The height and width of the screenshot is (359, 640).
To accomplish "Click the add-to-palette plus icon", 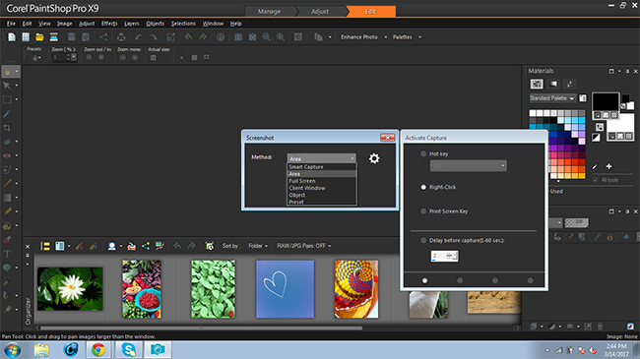I will click(x=608, y=166).
